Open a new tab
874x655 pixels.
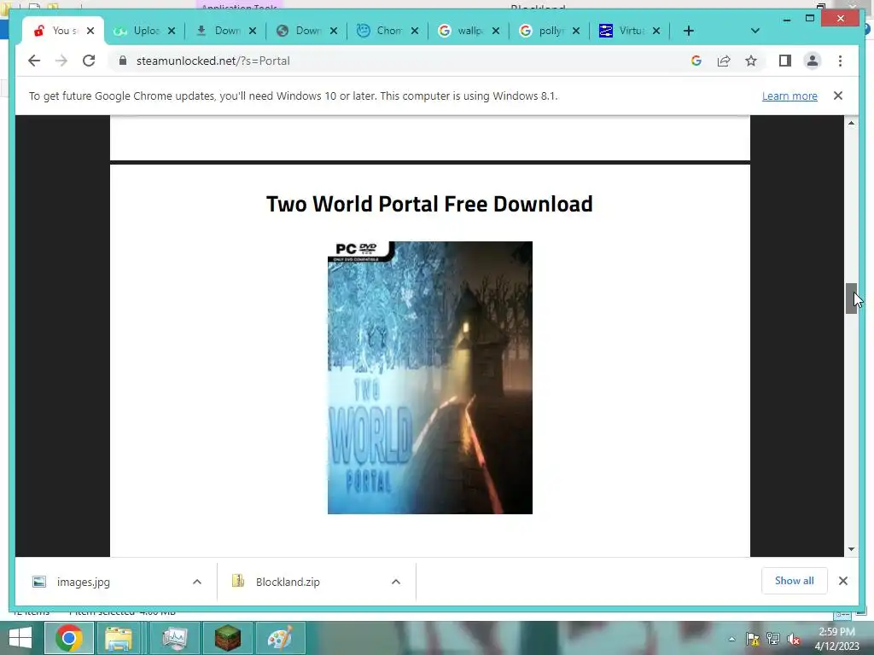[x=689, y=31]
